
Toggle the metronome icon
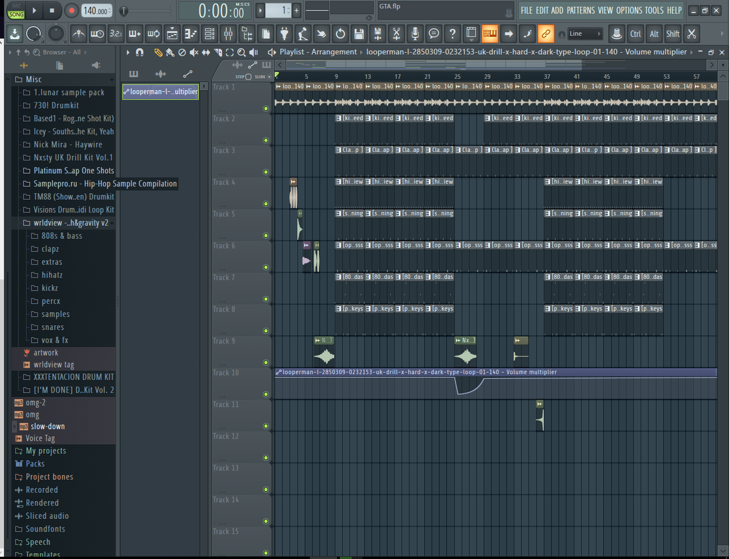click(x=78, y=33)
